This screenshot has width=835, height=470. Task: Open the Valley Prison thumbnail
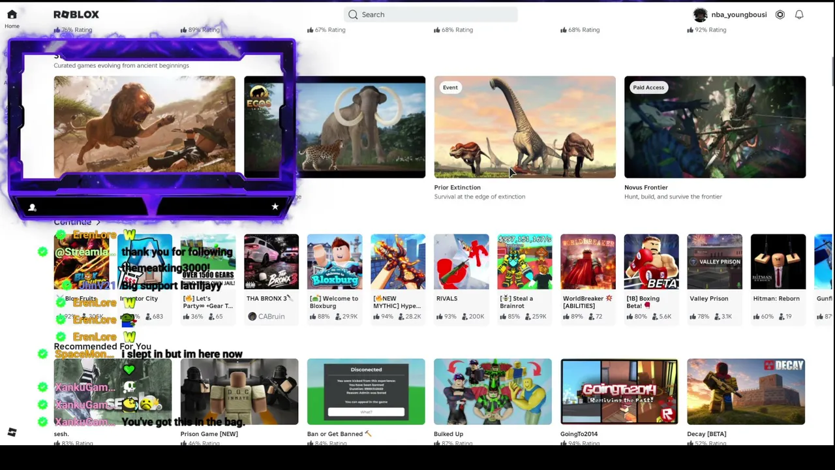click(714, 261)
